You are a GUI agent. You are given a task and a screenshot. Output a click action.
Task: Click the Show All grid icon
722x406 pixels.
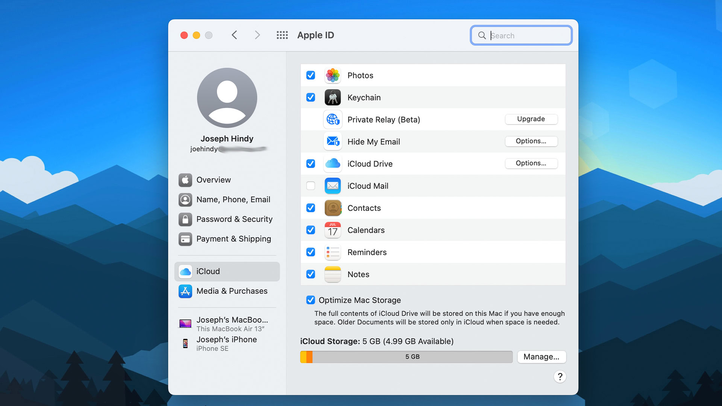(x=282, y=35)
